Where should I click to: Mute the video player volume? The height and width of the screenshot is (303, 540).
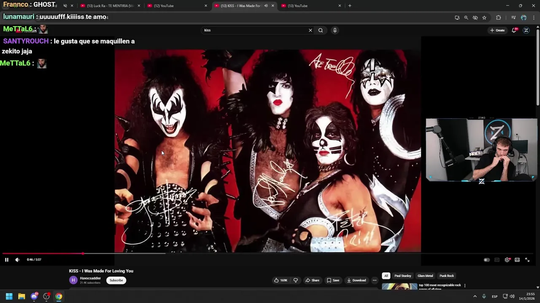click(17, 260)
